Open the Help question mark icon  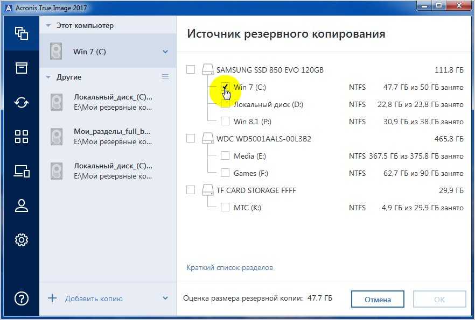click(x=21, y=298)
